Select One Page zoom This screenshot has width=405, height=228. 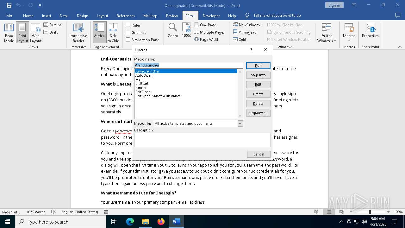(x=205, y=25)
